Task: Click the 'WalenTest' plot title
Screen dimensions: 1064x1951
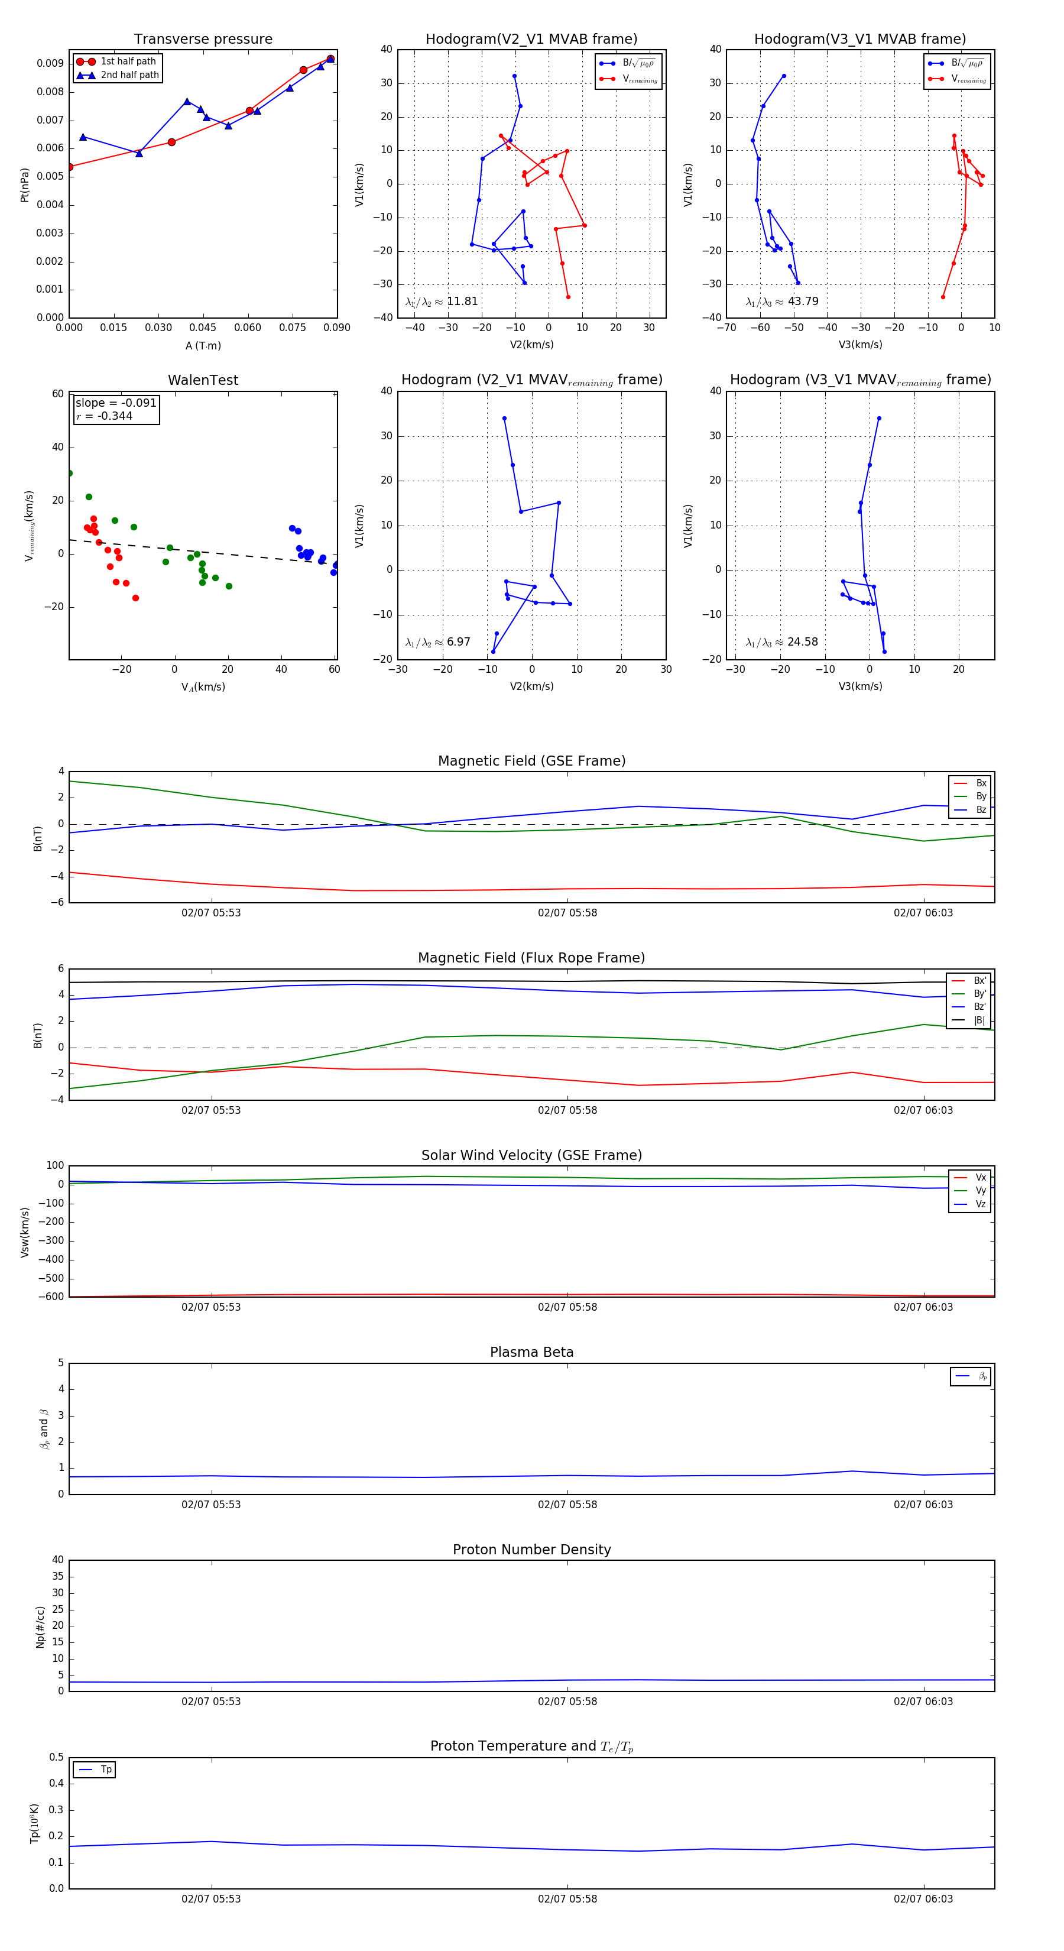Action: coord(203,380)
